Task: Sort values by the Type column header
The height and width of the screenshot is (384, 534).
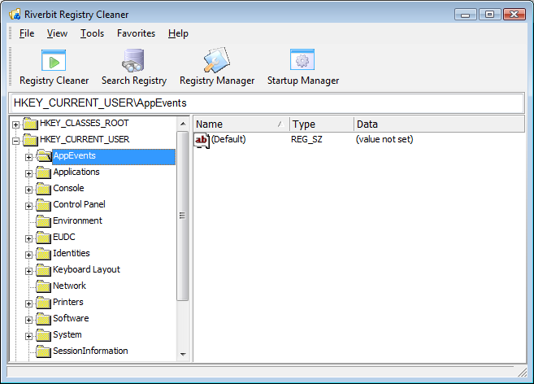Action: click(x=322, y=124)
